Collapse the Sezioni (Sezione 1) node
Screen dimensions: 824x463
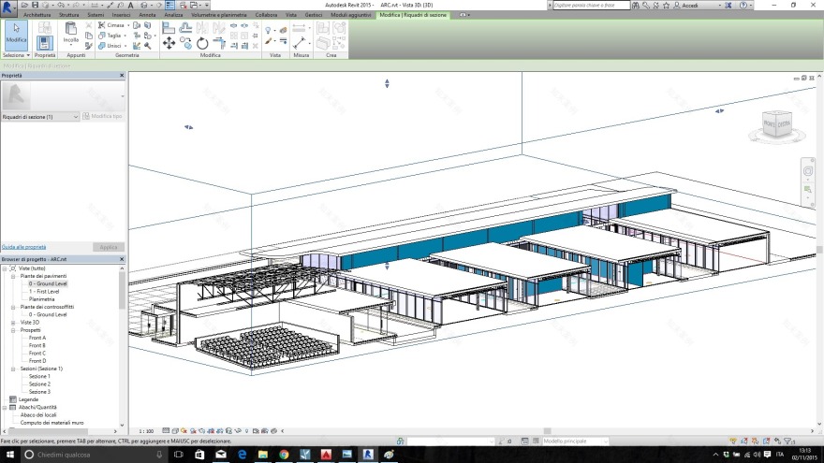pyautogui.click(x=13, y=369)
